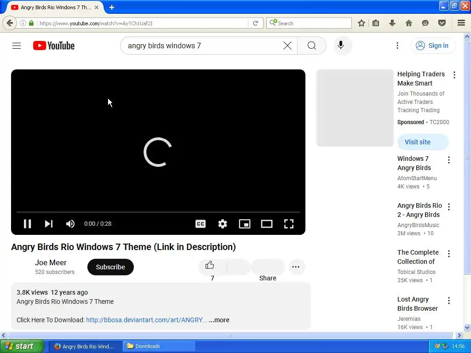Open the Windows 7 Angry Birds suggested video
Screen dimensions: 471x353
[414, 163]
